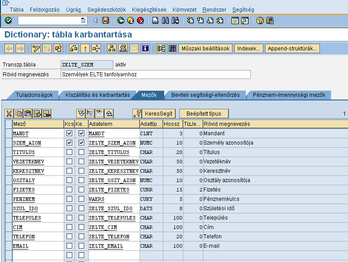Click the WAERS data element cell
This screenshot has width=348, height=262.
(x=114, y=199)
